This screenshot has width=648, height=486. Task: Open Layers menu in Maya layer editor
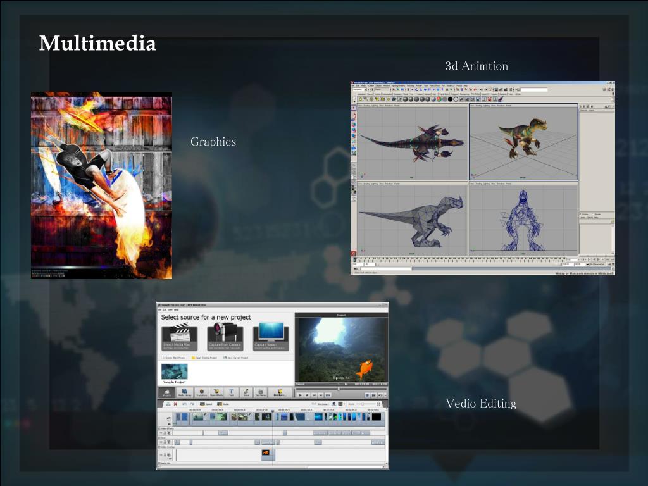pos(582,218)
